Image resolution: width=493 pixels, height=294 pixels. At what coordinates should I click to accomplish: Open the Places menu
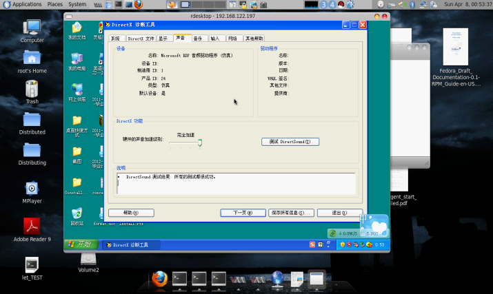point(54,4)
